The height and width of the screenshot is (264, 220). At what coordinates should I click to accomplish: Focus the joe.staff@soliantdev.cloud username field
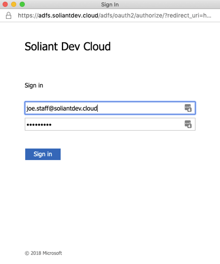coord(110,108)
